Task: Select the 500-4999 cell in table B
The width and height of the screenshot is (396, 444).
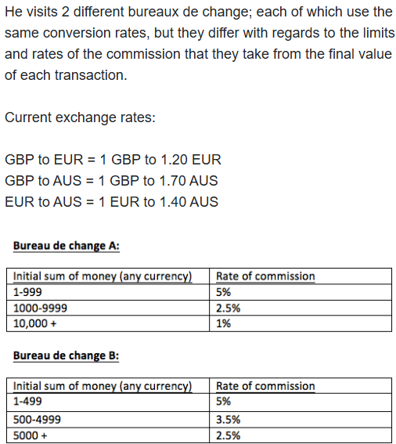Action: (x=108, y=420)
